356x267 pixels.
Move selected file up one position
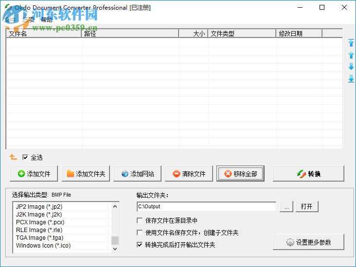[x=351, y=55]
